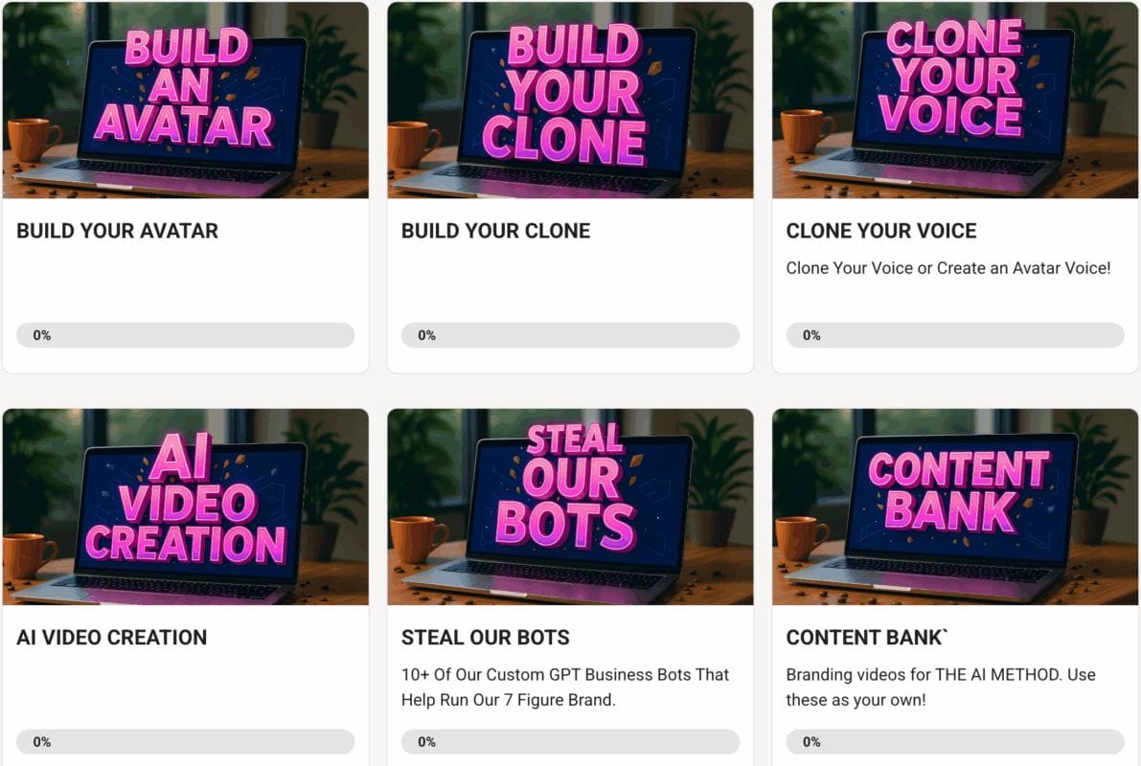The image size is (1141, 766).
Task: Click the Steal Our Bots thumbnail image
Action: 570,507
